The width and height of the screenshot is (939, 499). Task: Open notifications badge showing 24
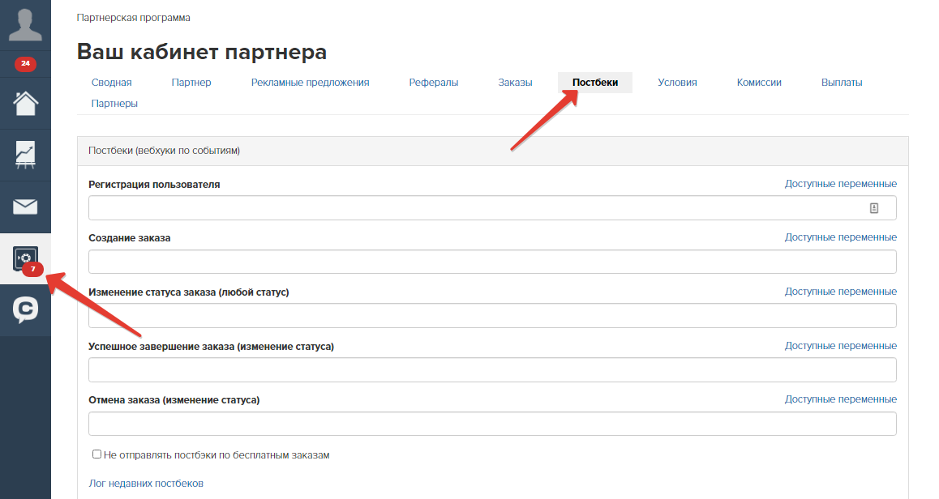[25, 63]
